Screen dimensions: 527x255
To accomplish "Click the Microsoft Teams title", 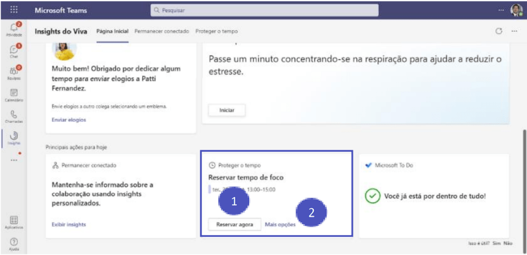I will click(61, 10).
